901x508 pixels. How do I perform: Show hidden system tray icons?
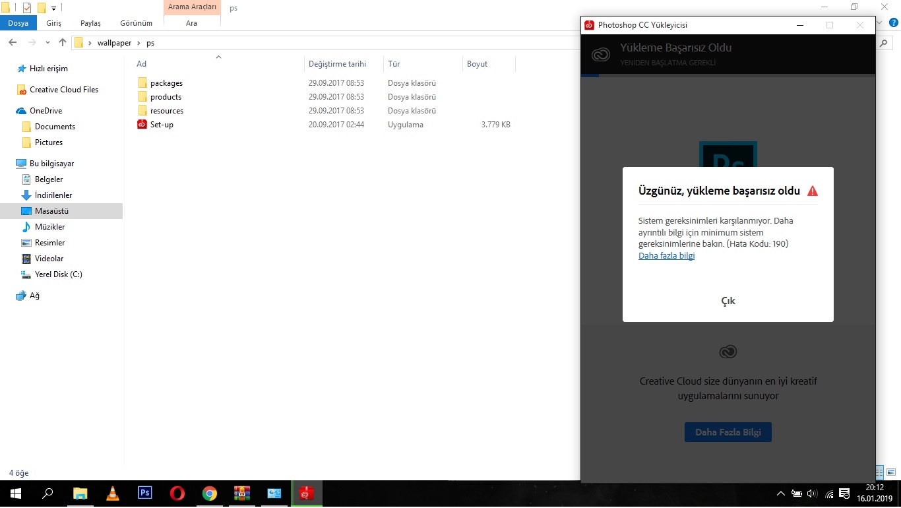(781, 493)
